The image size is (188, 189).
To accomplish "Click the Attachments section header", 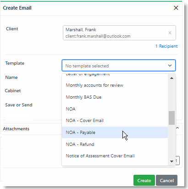I will coord(16,129).
